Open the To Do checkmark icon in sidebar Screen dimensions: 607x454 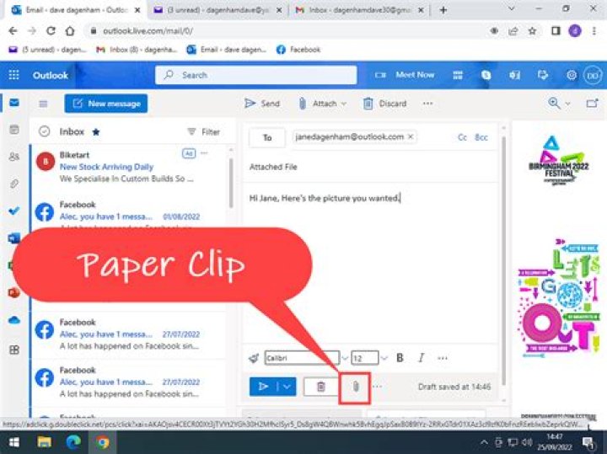[x=14, y=211]
